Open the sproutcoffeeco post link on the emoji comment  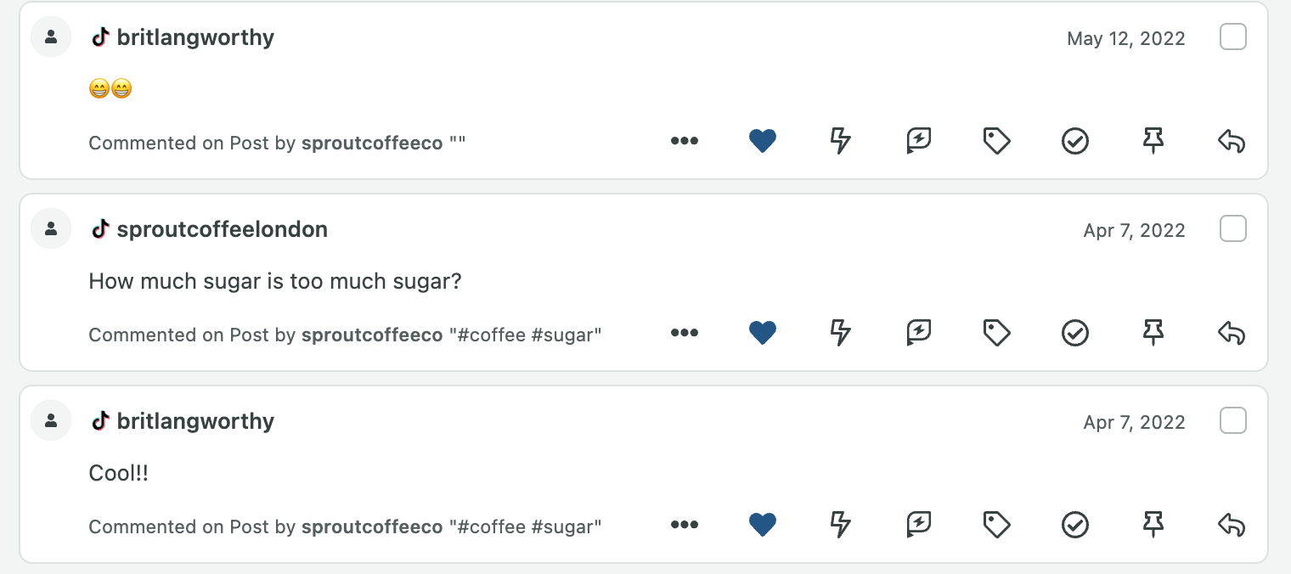[372, 143]
